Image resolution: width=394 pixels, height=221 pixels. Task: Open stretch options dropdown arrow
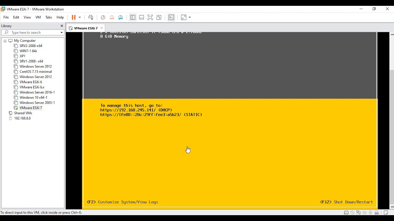pyautogui.click(x=190, y=17)
